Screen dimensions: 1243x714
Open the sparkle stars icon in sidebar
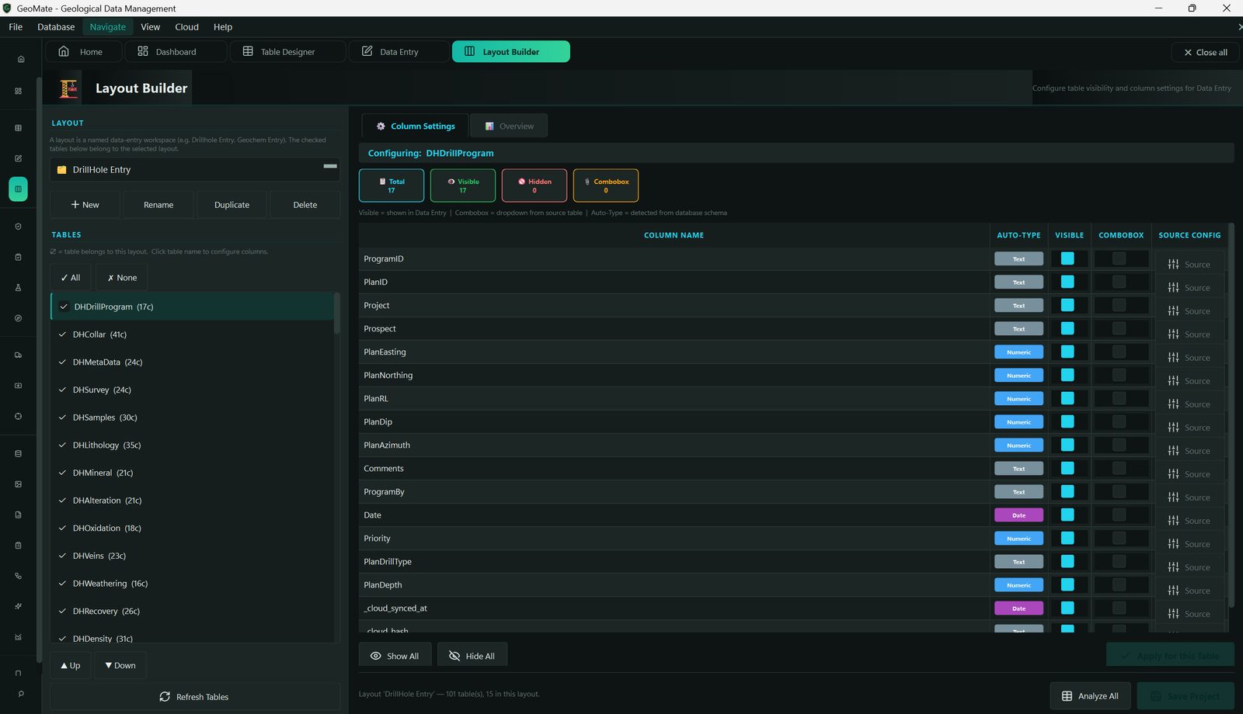tap(18, 606)
